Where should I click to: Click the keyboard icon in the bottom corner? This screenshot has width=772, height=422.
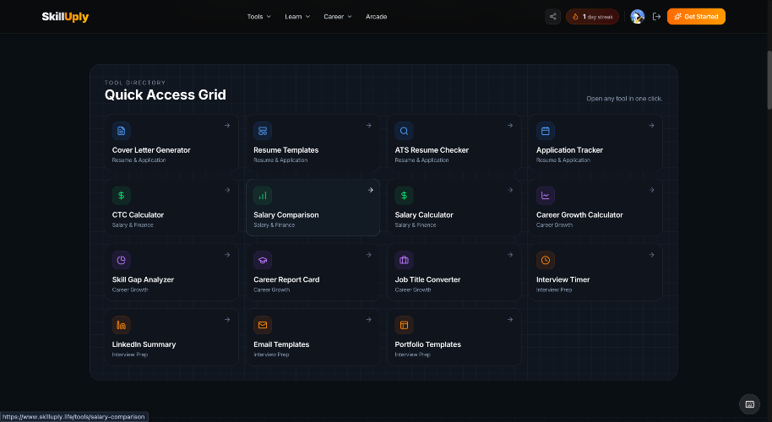tap(749, 404)
